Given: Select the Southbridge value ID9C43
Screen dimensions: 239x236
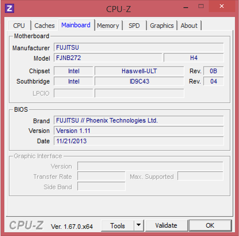Looking at the screenshot, I should click(x=139, y=82).
